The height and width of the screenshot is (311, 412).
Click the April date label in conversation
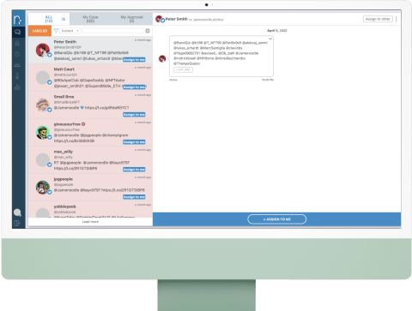[x=277, y=30]
